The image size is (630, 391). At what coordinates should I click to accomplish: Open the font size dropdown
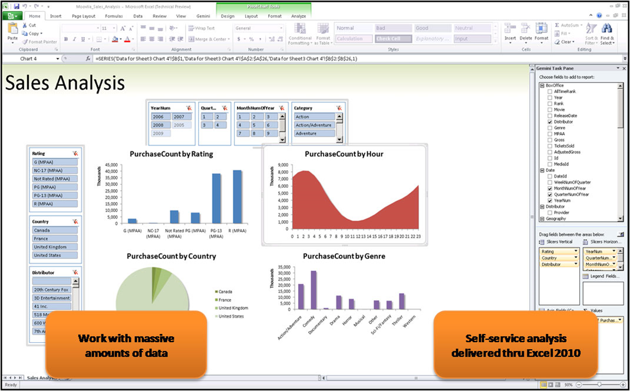[114, 28]
